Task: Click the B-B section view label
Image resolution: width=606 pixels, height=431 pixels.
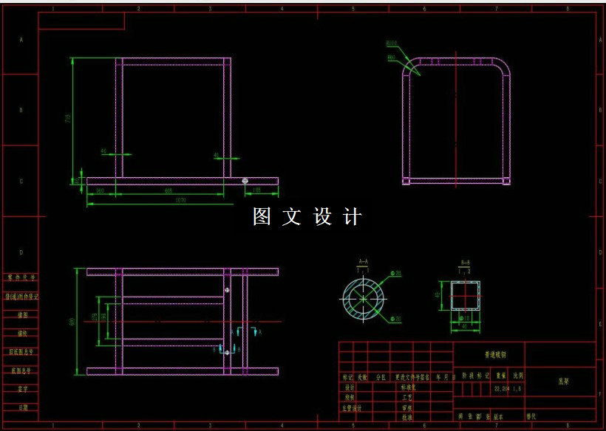Action: tap(466, 263)
